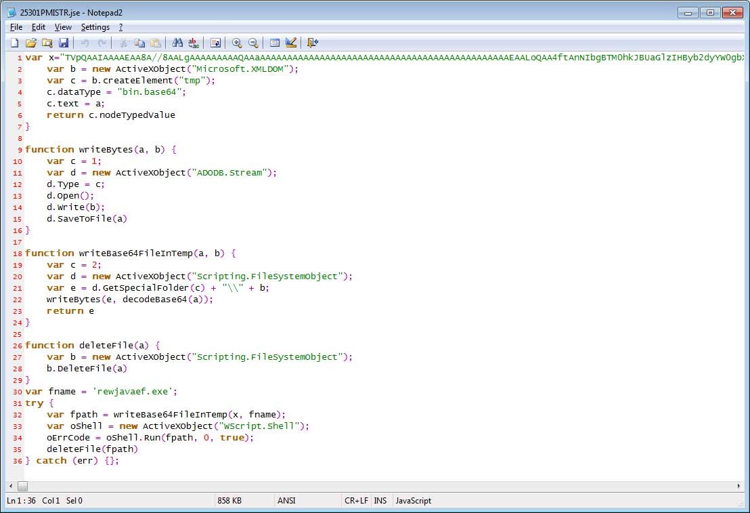Click the '858 KB' file size status
The width and height of the screenshot is (750, 513).
[229, 501]
